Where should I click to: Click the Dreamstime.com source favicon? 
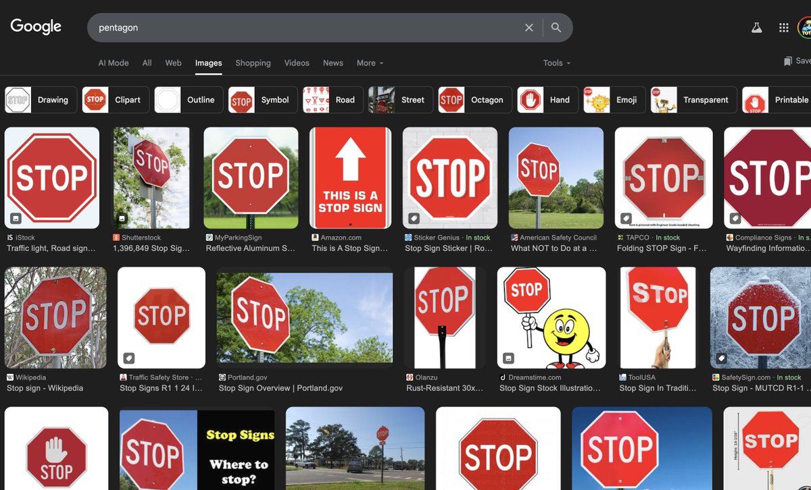503,377
